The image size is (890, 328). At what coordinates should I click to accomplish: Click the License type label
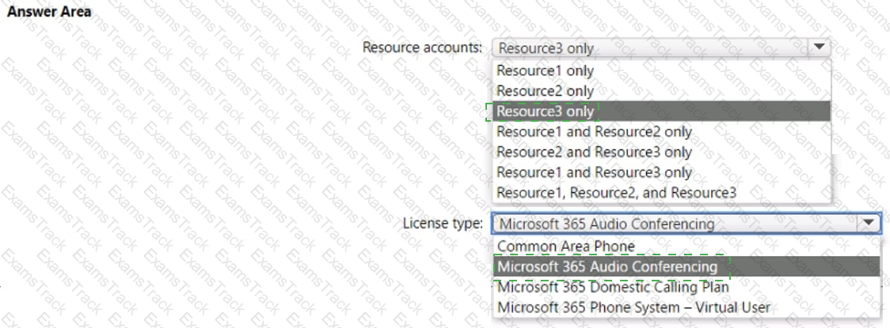pyautogui.click(x=443, y=223)
